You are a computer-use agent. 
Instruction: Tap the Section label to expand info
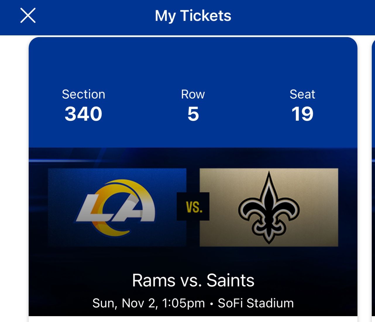point(84,94)
